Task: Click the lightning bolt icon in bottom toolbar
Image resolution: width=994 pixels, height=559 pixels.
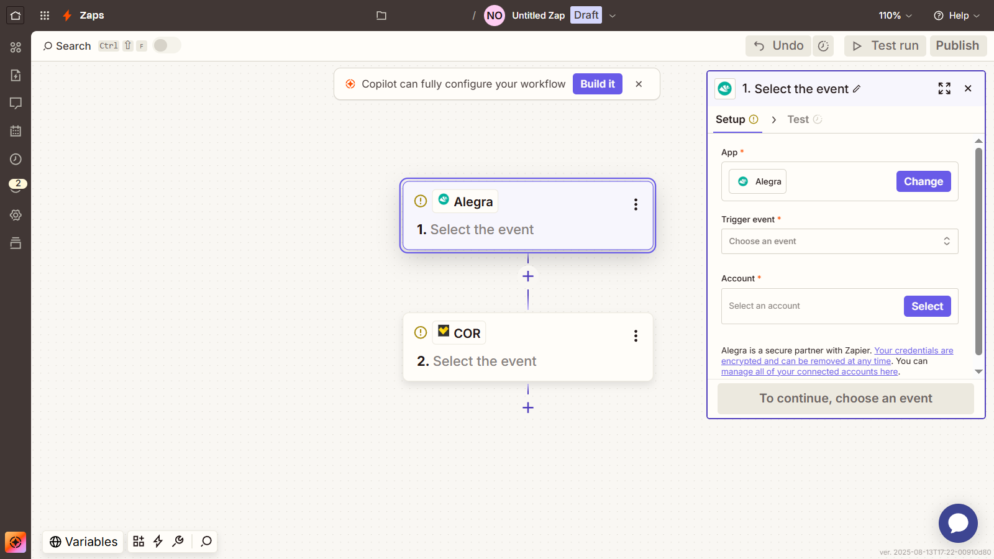Action: pos(158,542)
